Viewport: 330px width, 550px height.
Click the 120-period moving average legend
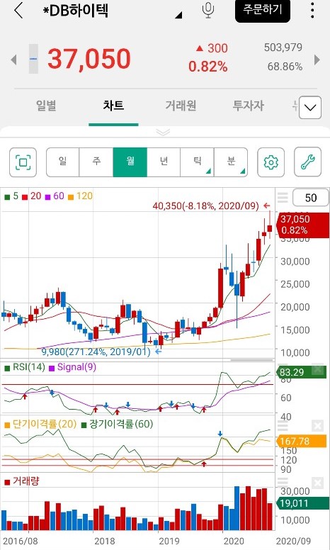(x=81, y=196)
